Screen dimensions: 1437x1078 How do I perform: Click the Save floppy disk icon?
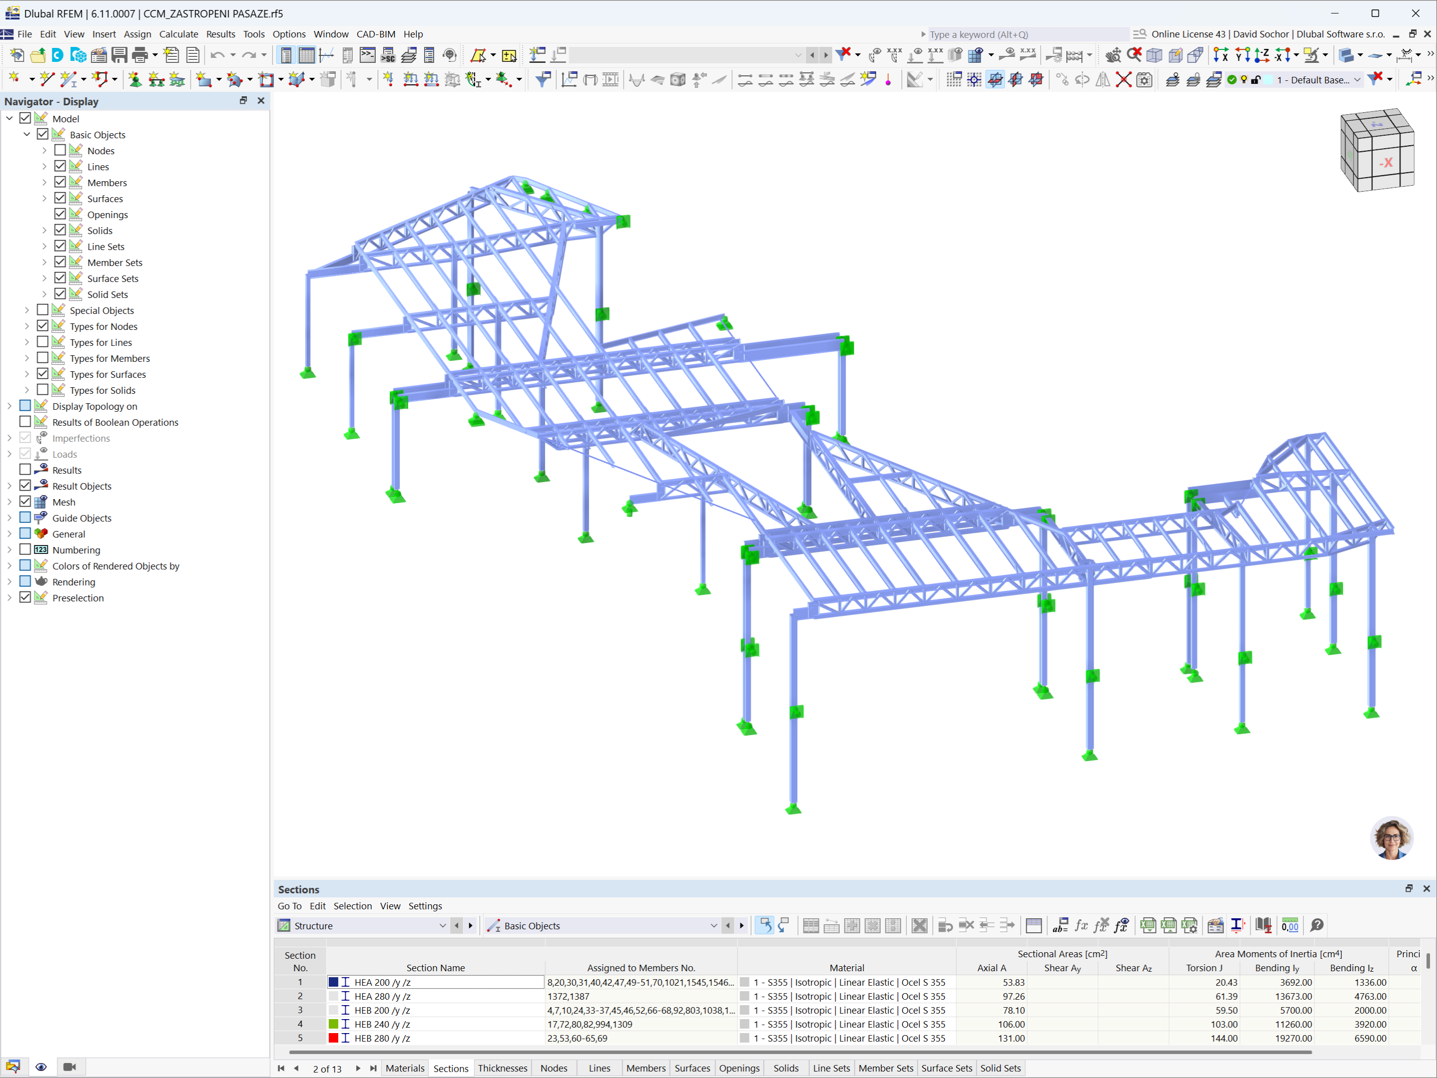tap(119, 55)
